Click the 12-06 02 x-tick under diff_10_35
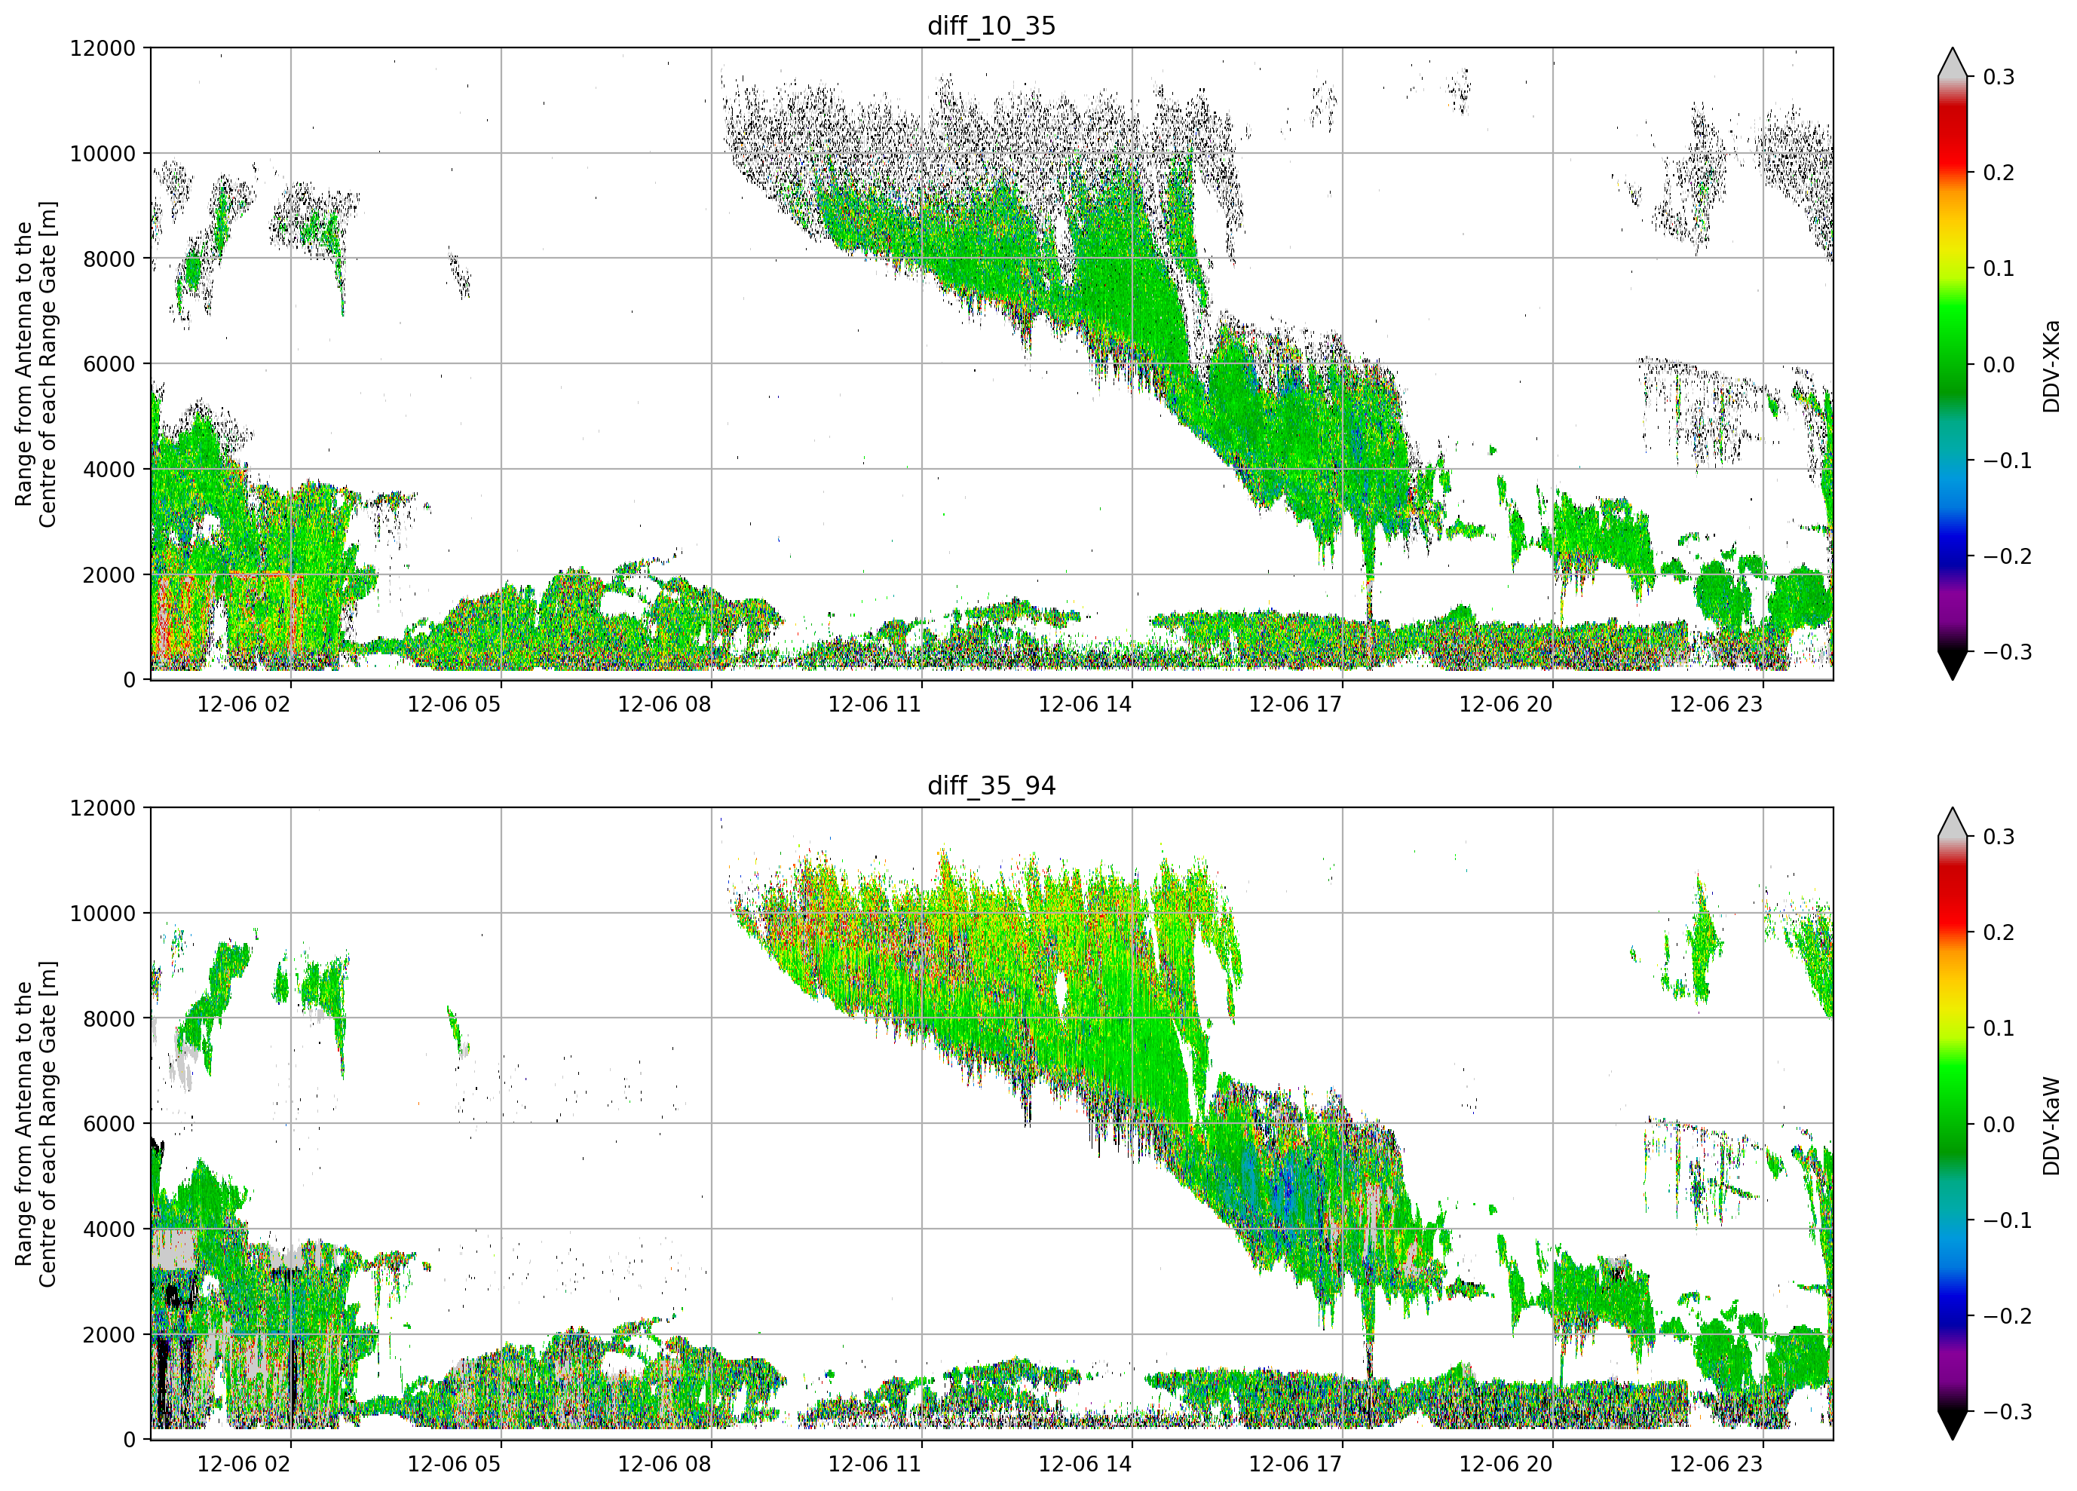2077x1491 pixels. click(x=244, y=704)
